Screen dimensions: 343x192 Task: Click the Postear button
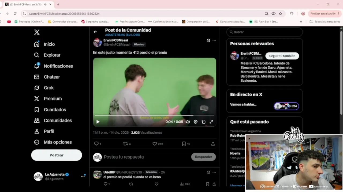point(57,155)
